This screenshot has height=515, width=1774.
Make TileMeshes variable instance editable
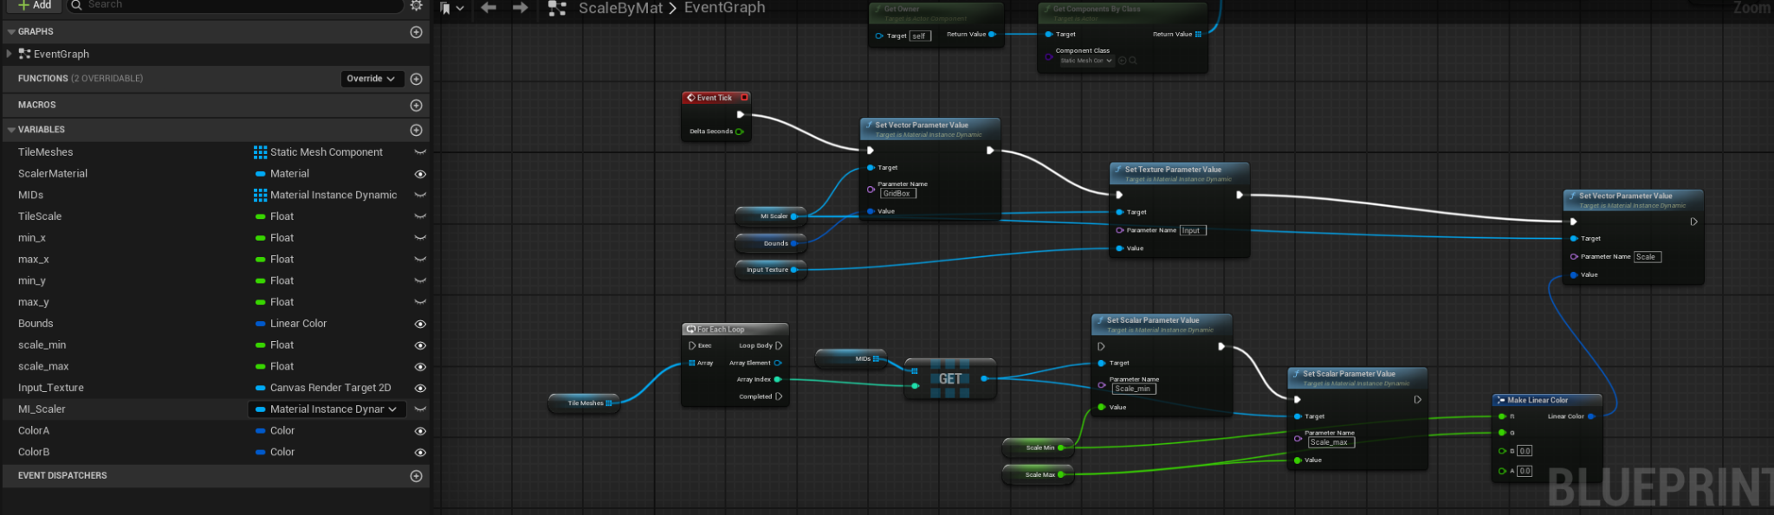pos(420,152)
